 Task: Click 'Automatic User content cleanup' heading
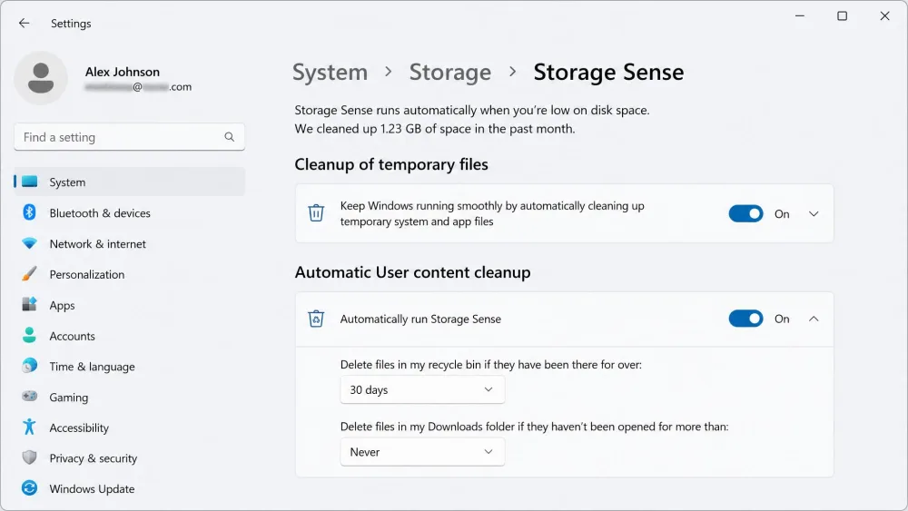pos(412,272)
